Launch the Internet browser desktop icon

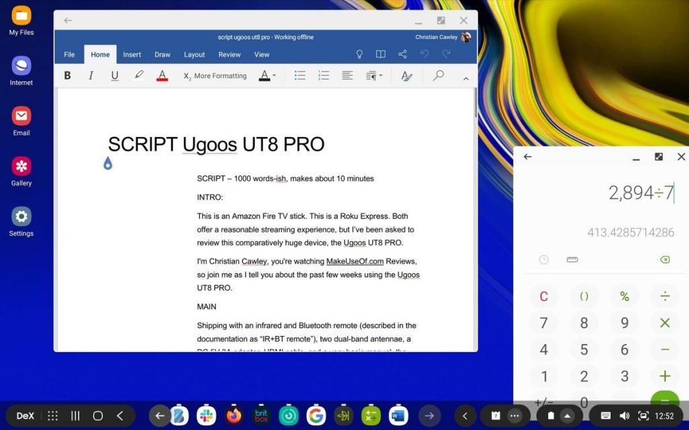(x=21, y=71)
